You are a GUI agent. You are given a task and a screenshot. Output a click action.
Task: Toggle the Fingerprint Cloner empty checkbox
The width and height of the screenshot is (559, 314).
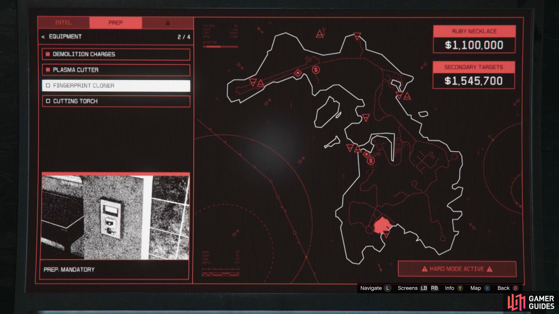pos(48,86)
